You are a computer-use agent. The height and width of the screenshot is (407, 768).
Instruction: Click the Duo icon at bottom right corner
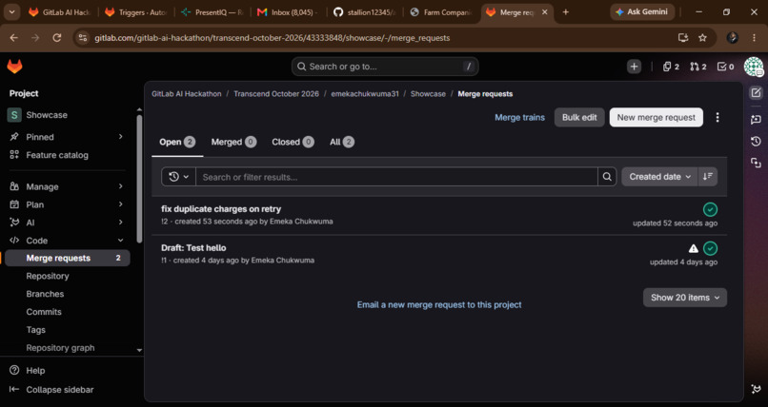pyautogui.click(x=756, y=390)
